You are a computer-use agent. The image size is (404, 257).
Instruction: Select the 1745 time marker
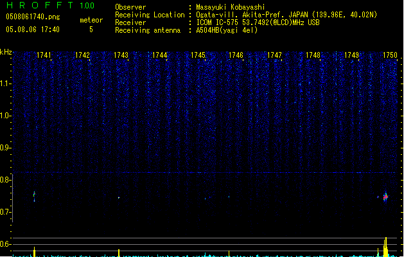[198, 56]
